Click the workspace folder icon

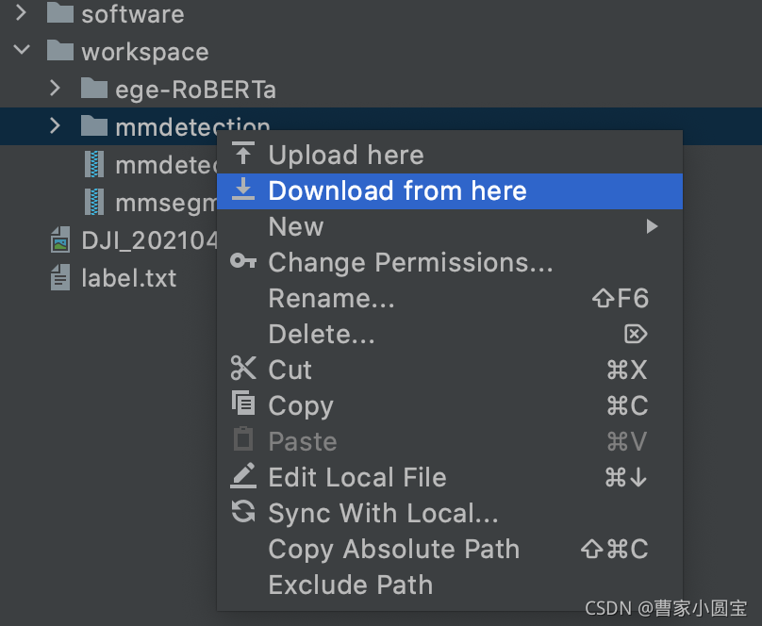coord(60,50)
